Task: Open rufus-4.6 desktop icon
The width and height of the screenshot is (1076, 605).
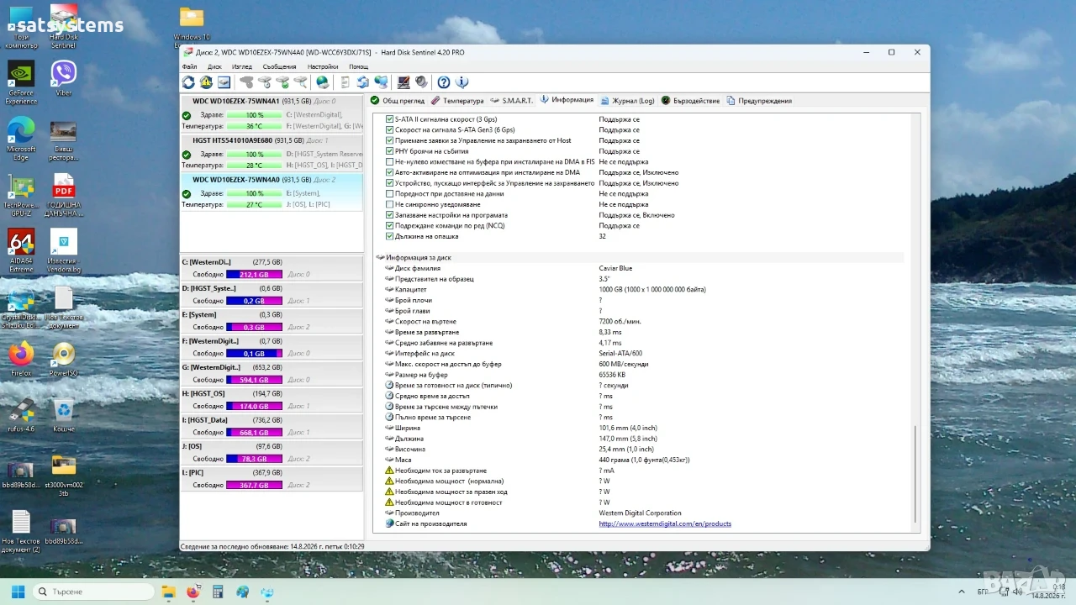Action: coord(21,416)
